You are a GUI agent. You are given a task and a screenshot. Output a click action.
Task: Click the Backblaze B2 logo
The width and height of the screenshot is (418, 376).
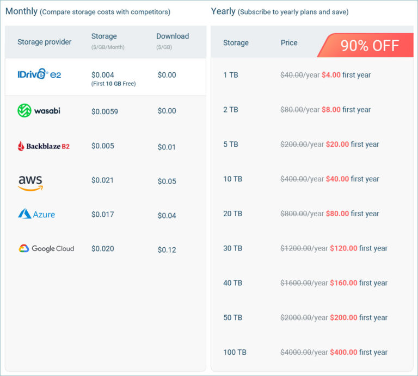[x=44, y=146]
